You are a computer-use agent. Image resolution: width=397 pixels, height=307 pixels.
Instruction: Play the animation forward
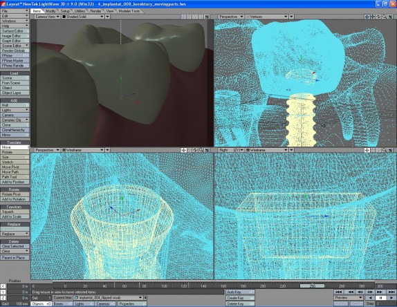(x=391, y=298)
